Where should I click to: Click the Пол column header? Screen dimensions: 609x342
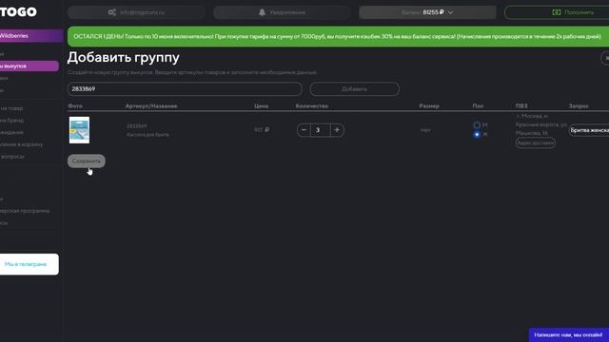(478, 105)
